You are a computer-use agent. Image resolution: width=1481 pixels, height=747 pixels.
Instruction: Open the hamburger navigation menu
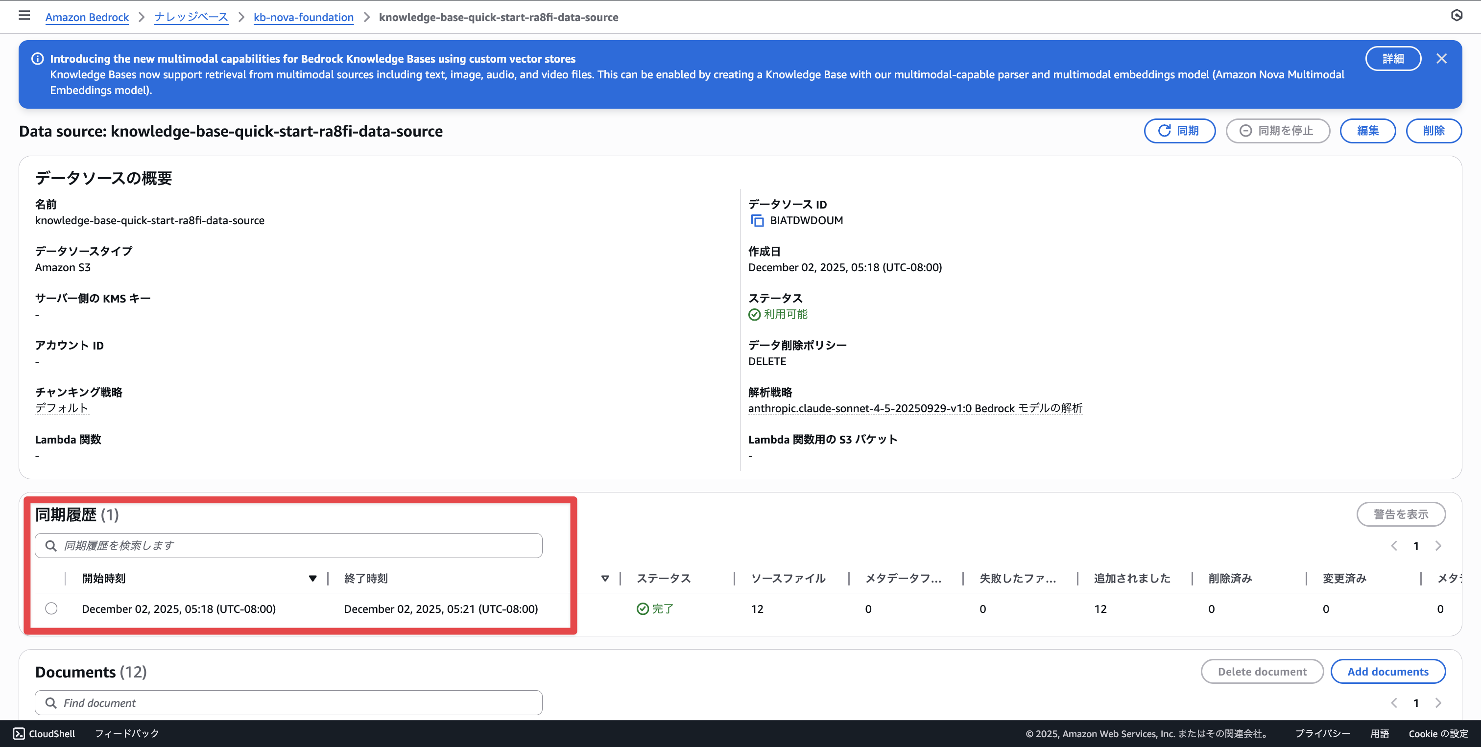click(x=24, y=16)
